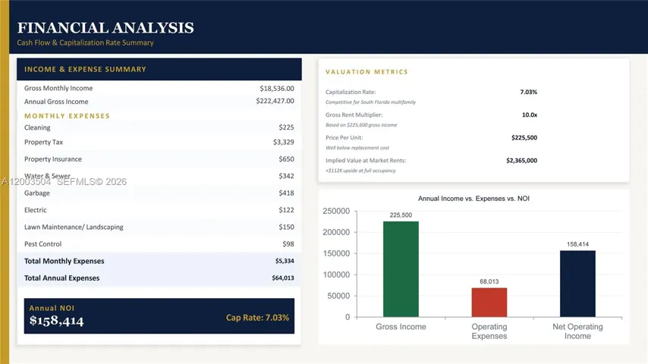Select the Gross Rent Multiplier 10.0x value
Screen dimensions: 648x364
pyautogui.click(x=529, y=115)
